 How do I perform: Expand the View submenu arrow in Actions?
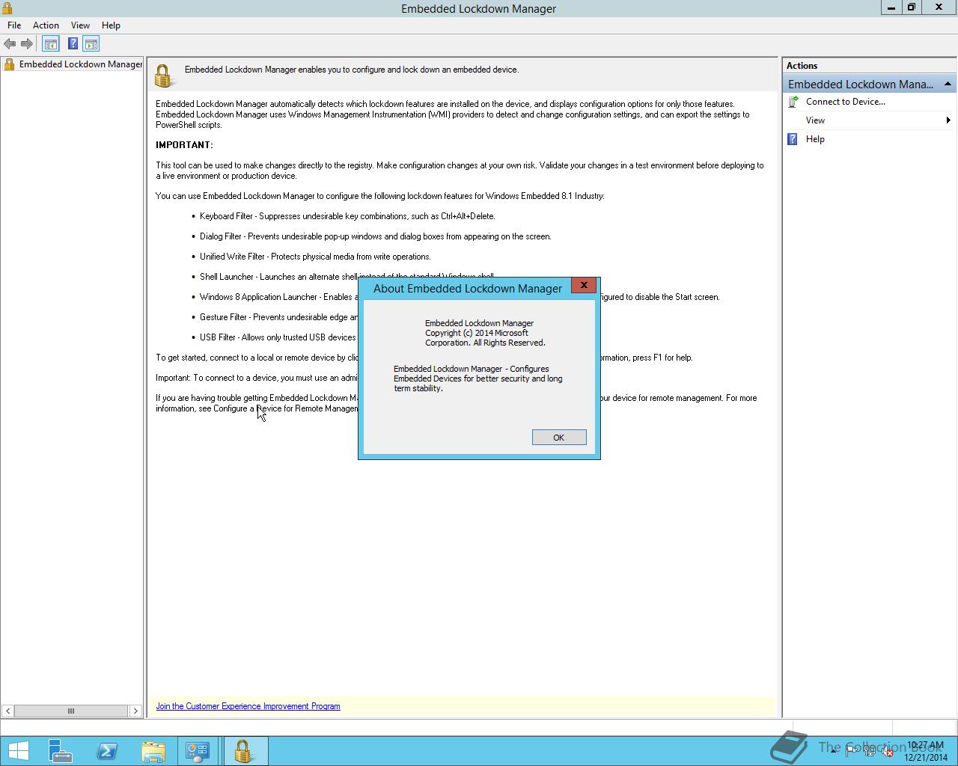948,120
